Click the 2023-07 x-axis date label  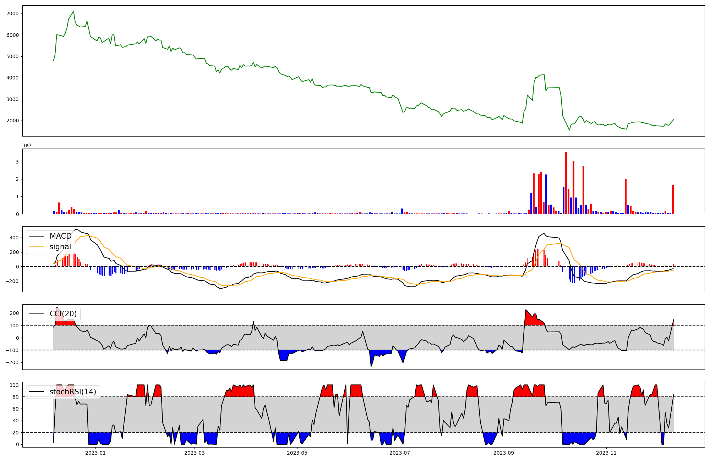400,453
